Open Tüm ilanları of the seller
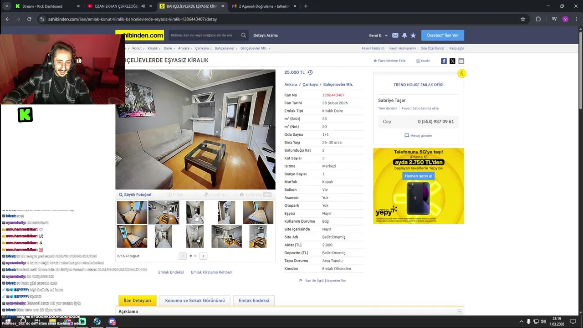The width and height of the screenshot is (583, 328). (x=387, y=108)
